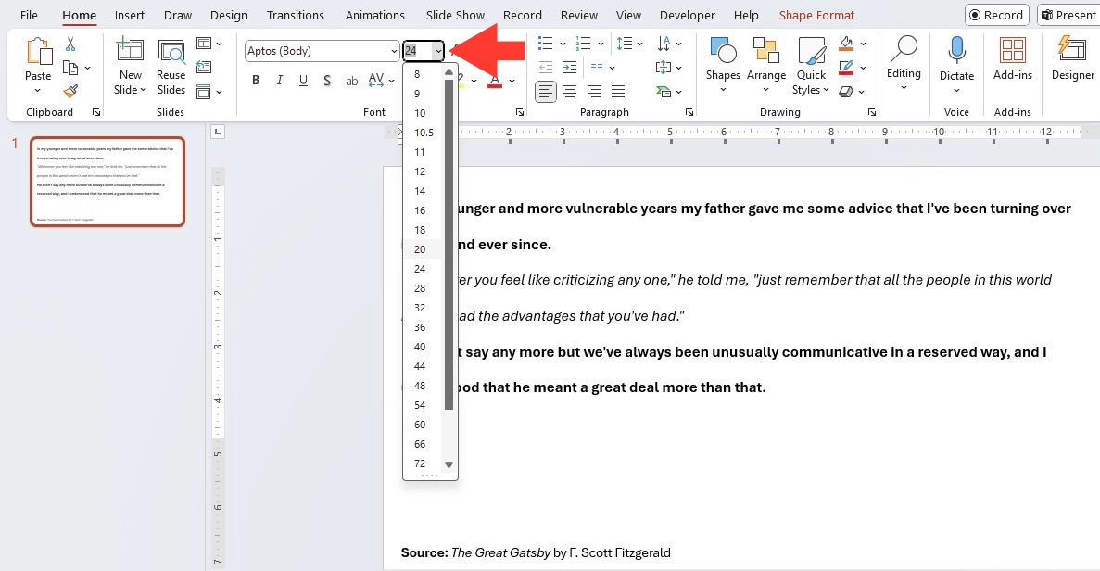The image size is (1100, 571).
Task: Toggle Bold formatting
Action: point(256,81)
